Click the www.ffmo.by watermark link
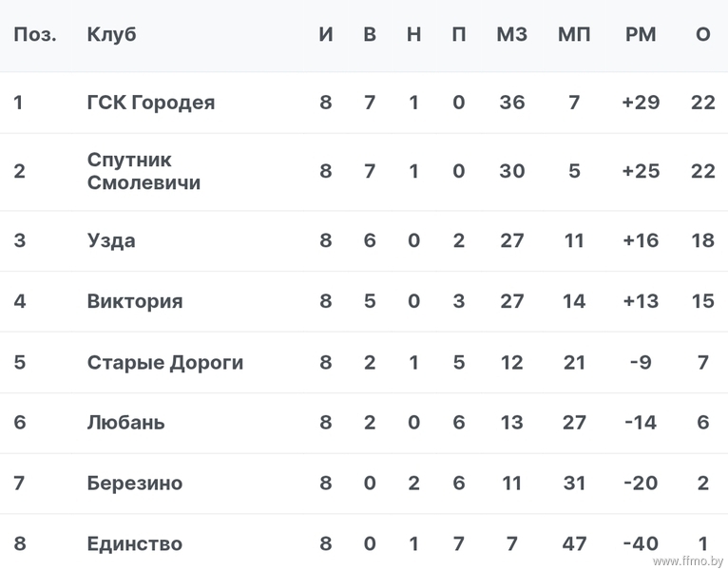The width and height of the screenshot is (728, 570). 688,560
